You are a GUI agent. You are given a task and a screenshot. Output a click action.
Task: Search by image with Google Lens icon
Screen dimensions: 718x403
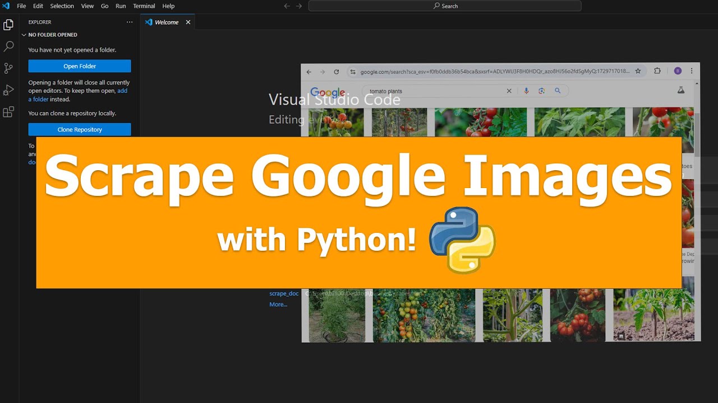point(542,91)
